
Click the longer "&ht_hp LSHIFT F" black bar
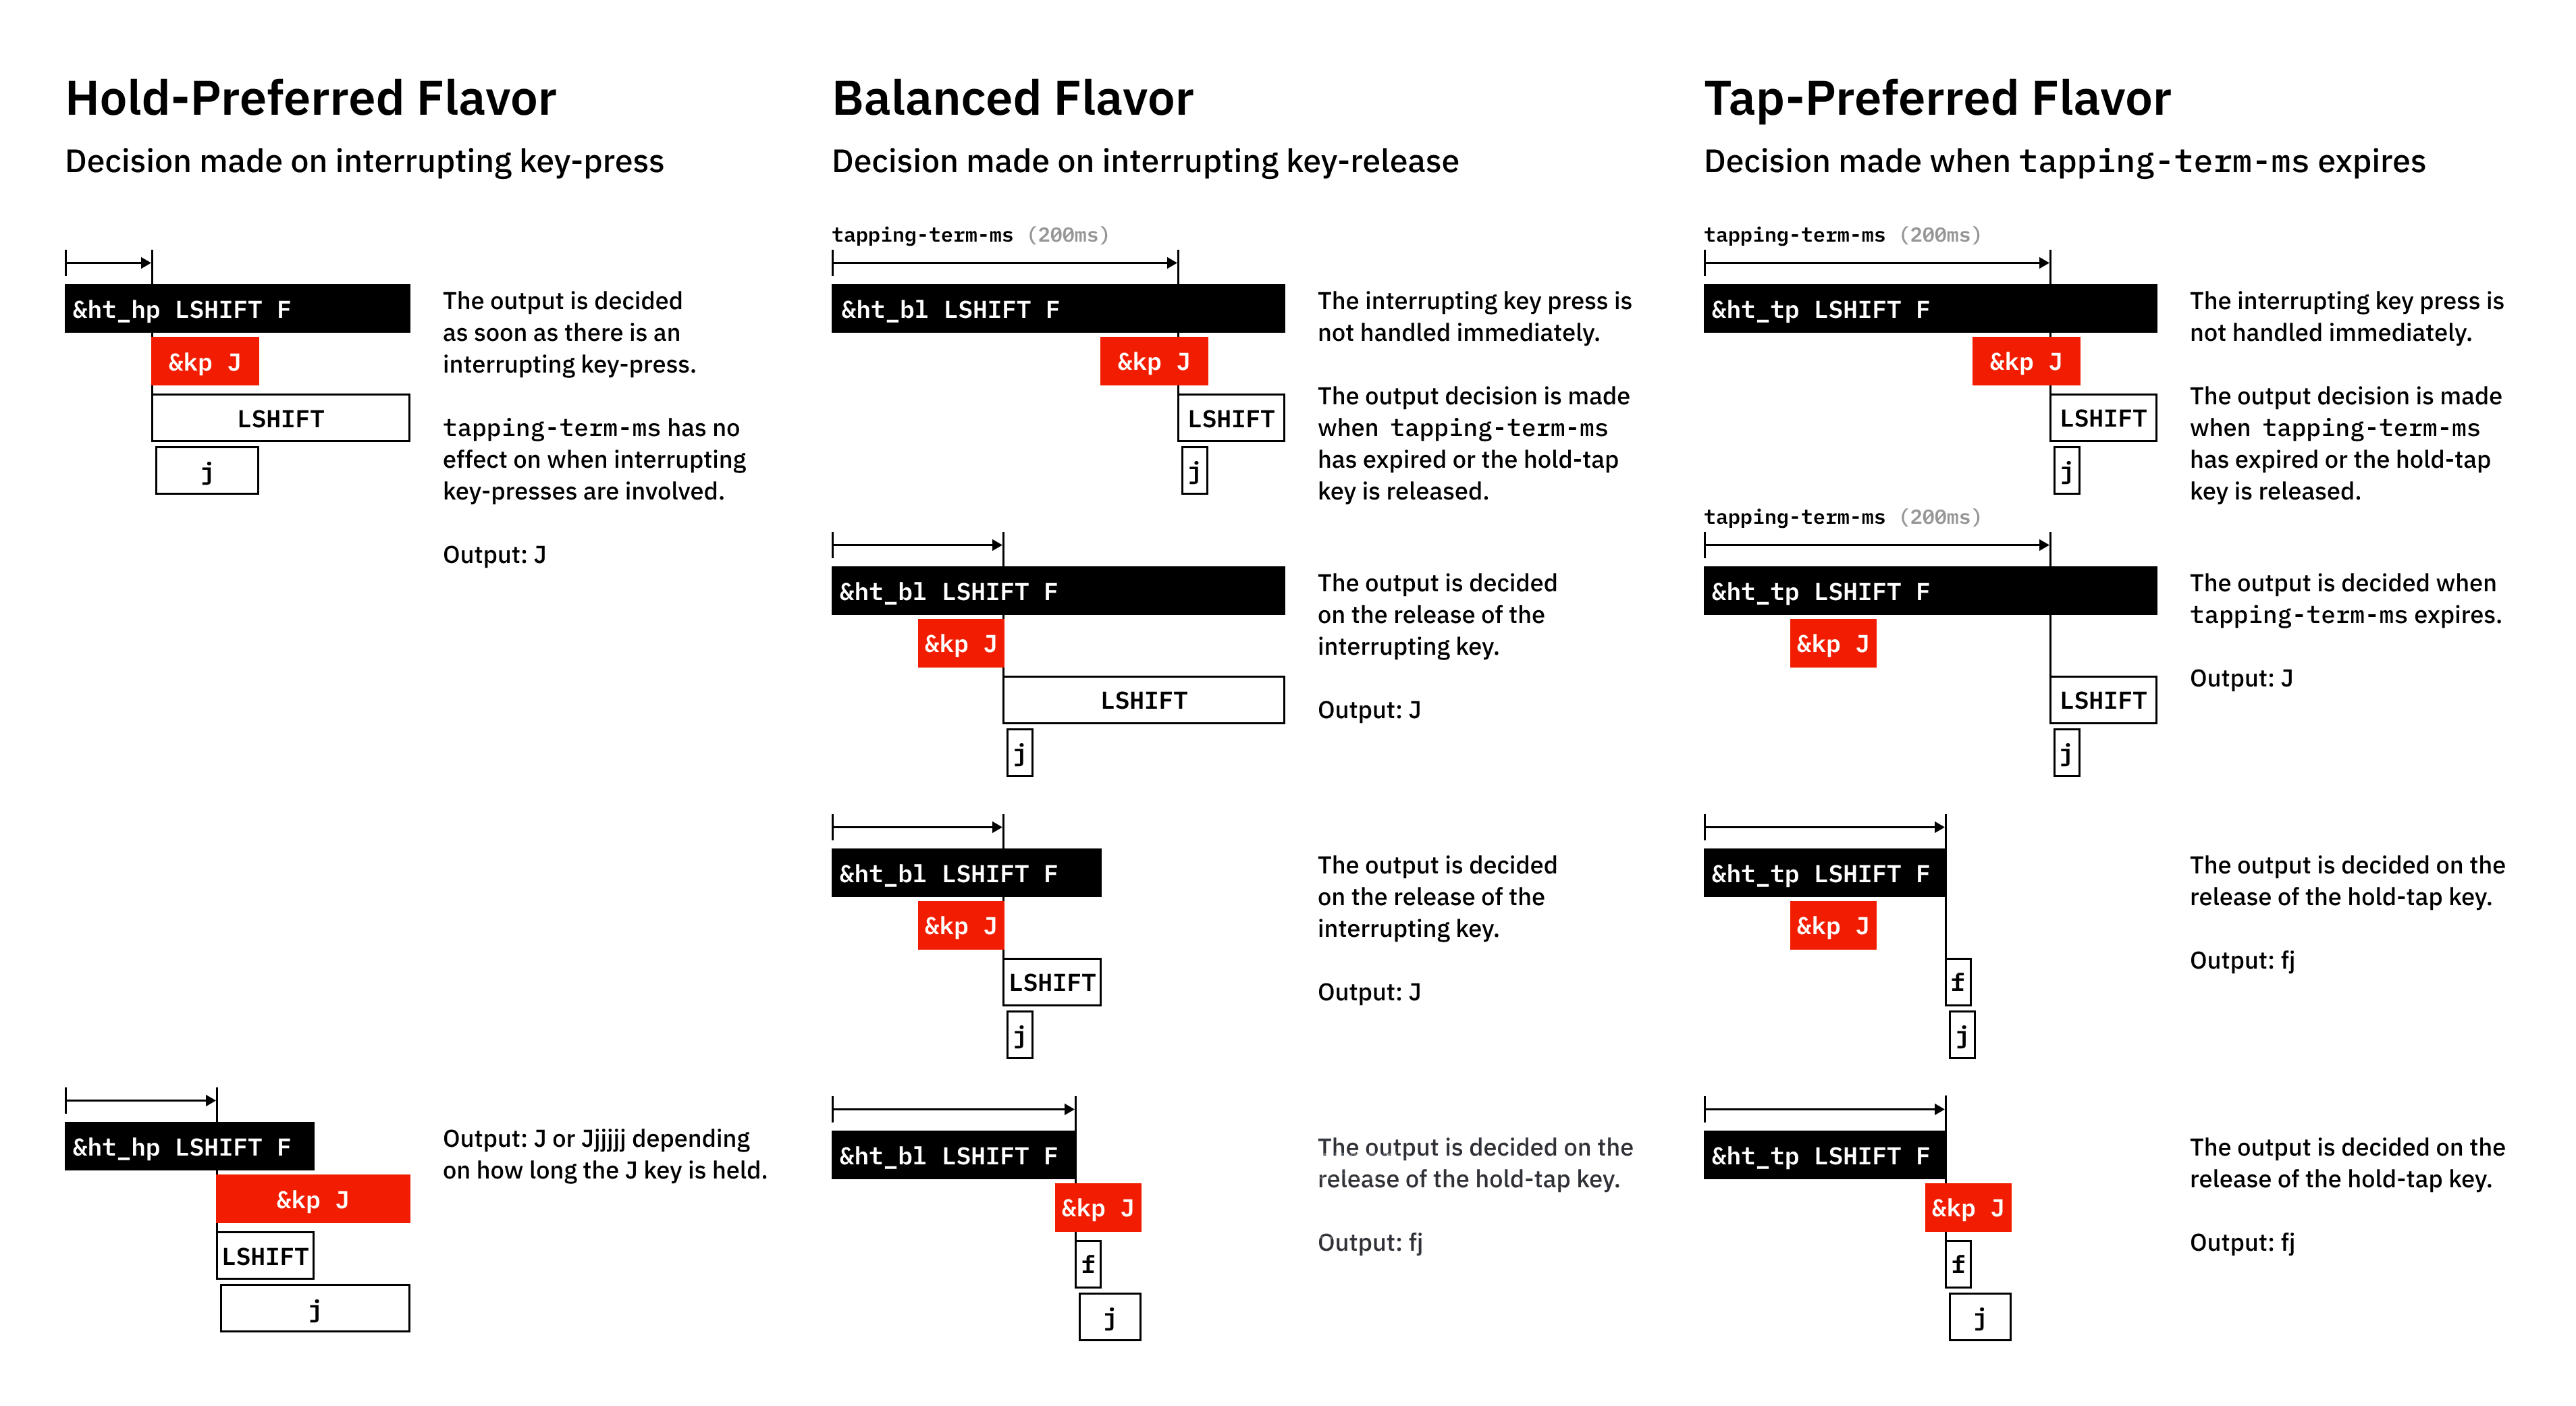[x=237, y=309]
